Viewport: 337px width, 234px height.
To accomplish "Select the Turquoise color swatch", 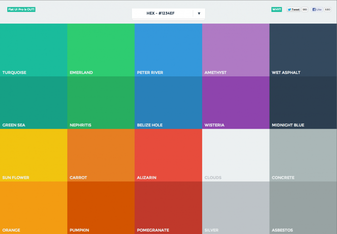I will click(x=34, y=50).
